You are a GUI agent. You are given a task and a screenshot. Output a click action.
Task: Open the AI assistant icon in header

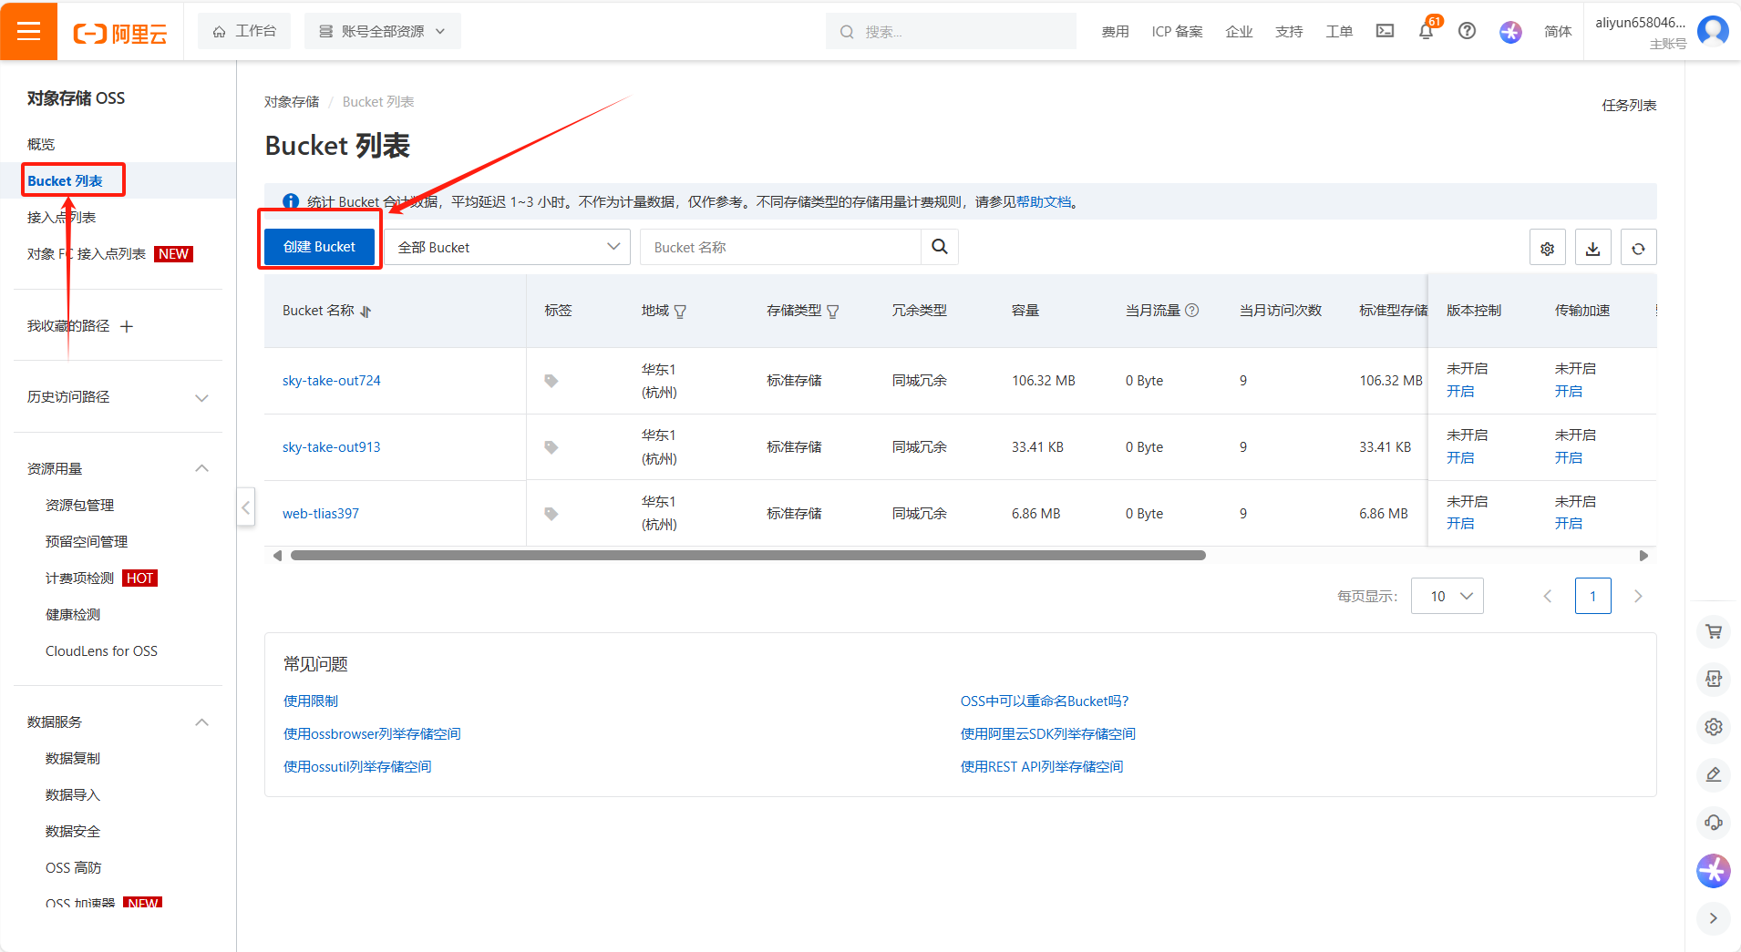pyautogui.click(x=1510, y=32)
